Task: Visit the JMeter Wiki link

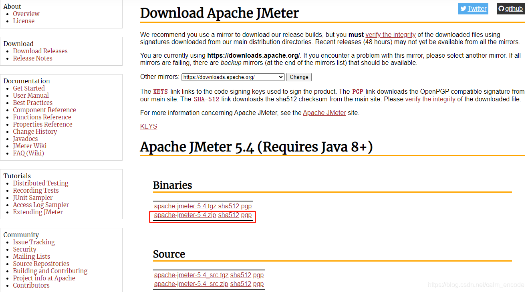Action: point(30,146)
